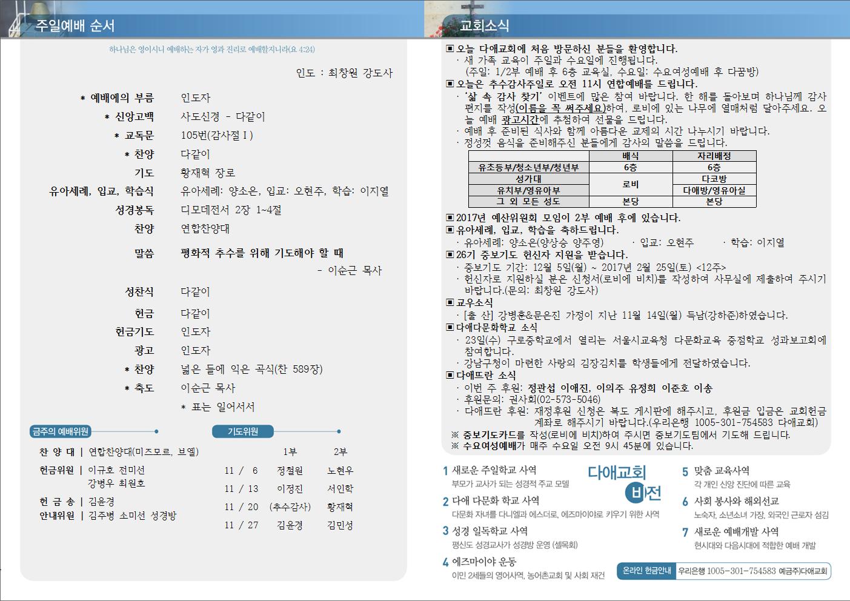This screenshot has width=850, height=601.
Task: Click the sermon title 평화적 추수를 위해 기도해야 할 때
Action: coord(262,253)
